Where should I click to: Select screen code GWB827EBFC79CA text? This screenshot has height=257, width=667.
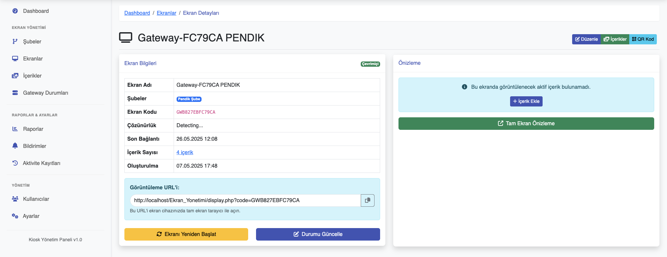pos(196,112)
